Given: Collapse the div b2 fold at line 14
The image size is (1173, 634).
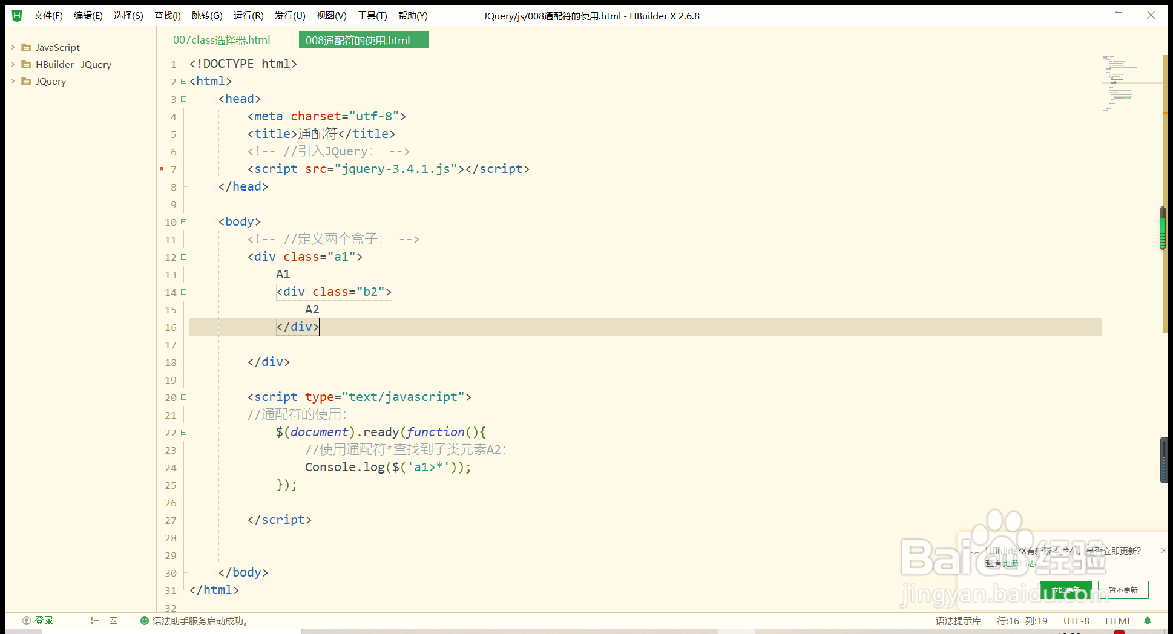Looking at the screenshot, I should (183, 292).
